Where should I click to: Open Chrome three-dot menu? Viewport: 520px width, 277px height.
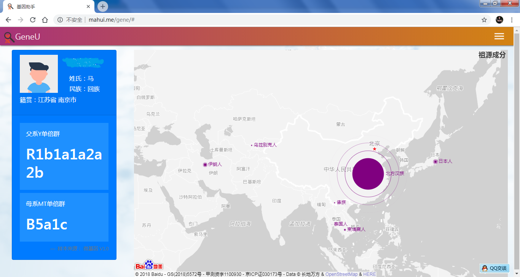pyautogui.click(x=512, y=20)
